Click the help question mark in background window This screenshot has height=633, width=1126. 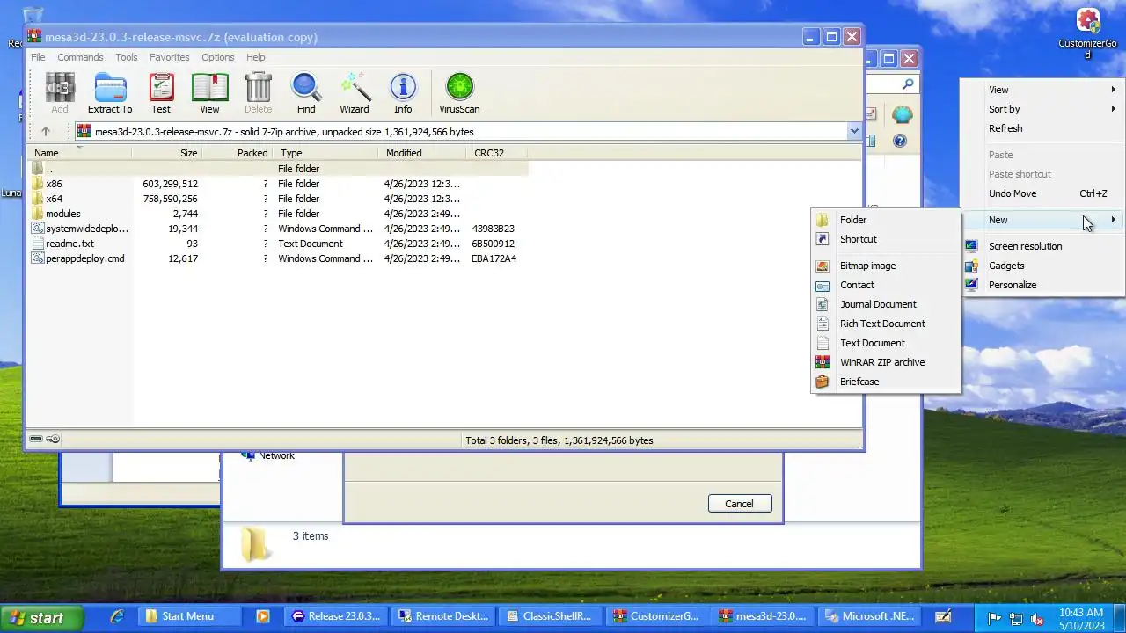click(900, 141)
